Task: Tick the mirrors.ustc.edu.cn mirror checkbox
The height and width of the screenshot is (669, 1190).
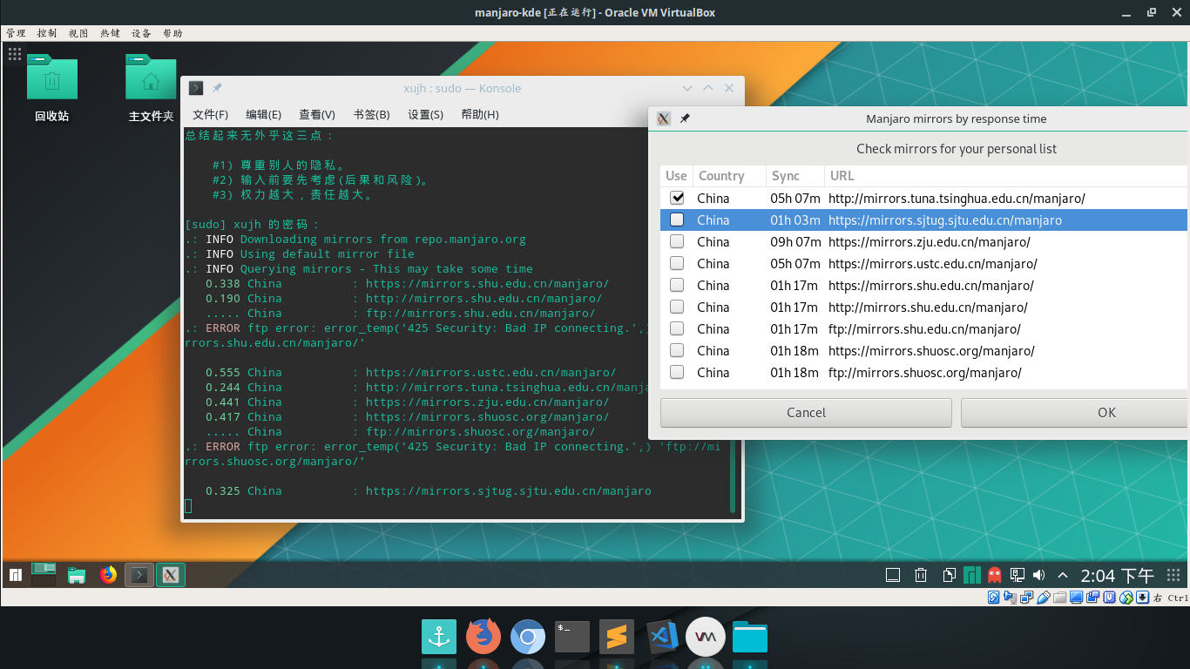Action: (677, 263)
